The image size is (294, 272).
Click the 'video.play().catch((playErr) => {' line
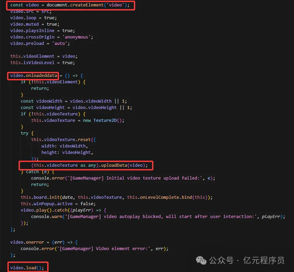63,210
